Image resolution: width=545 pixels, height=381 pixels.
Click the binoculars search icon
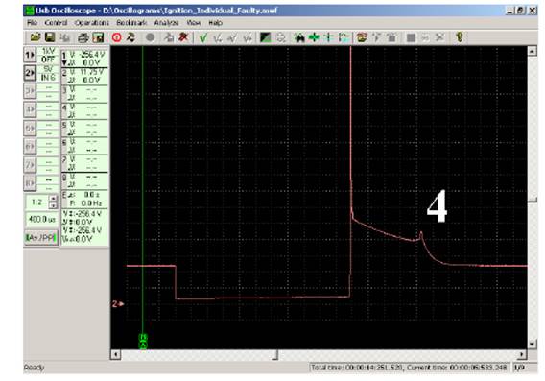[298, 37]
